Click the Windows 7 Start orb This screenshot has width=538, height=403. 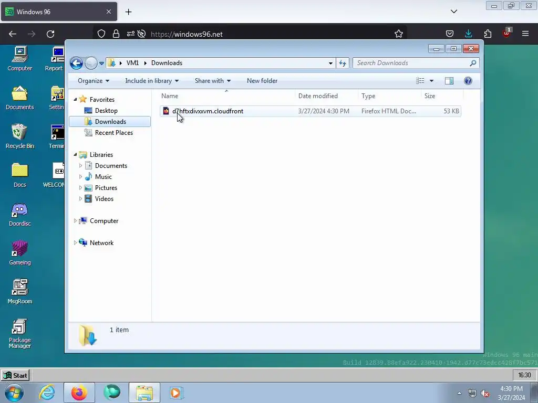point(14,393)
